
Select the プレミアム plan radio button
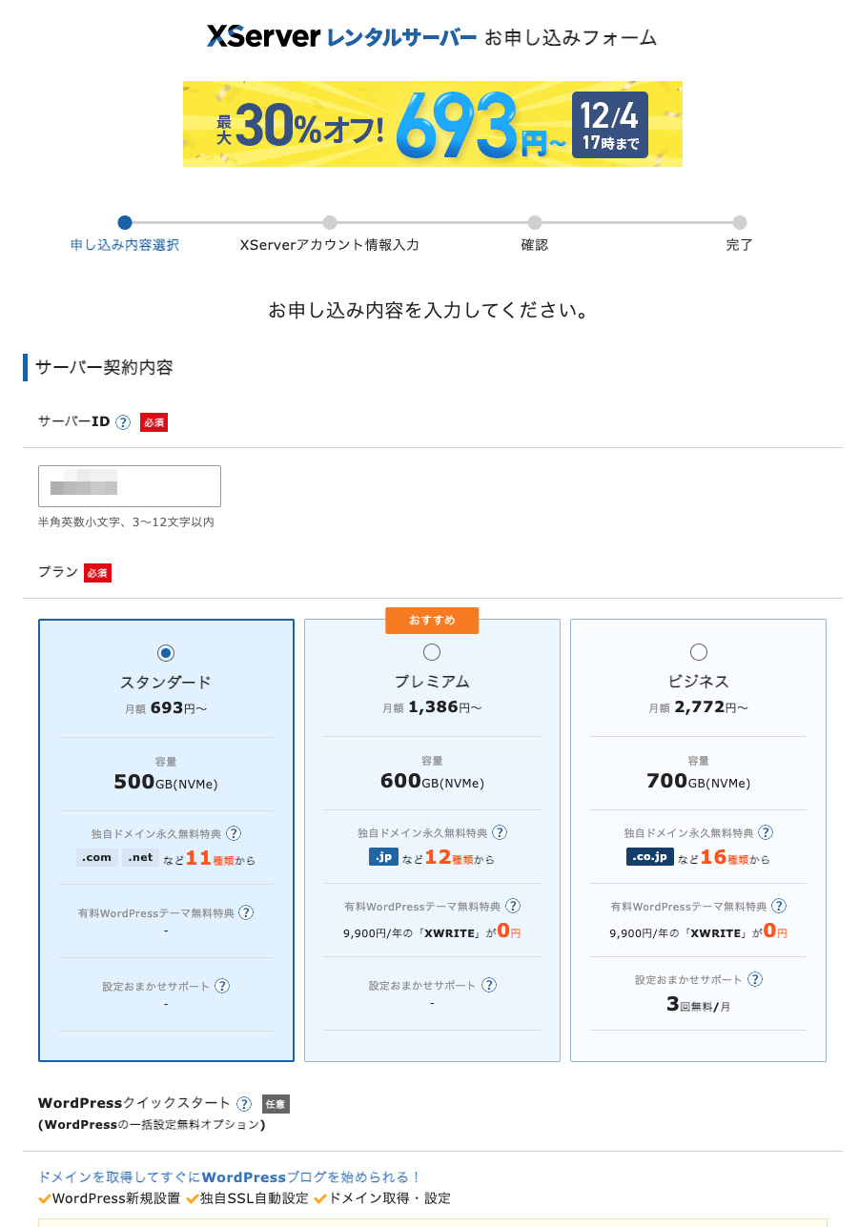coord(431,651)
